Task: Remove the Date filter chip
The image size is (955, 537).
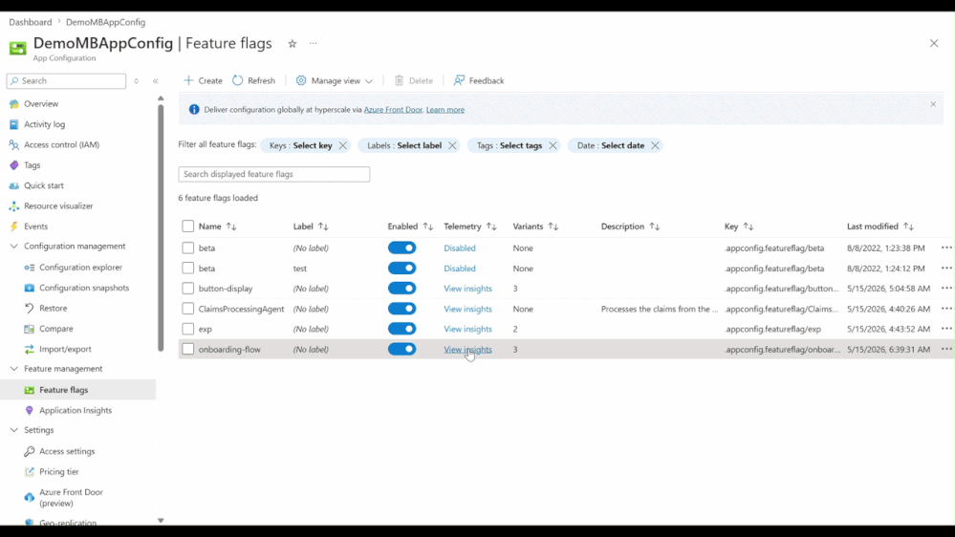Action: (x=655, y=145)
